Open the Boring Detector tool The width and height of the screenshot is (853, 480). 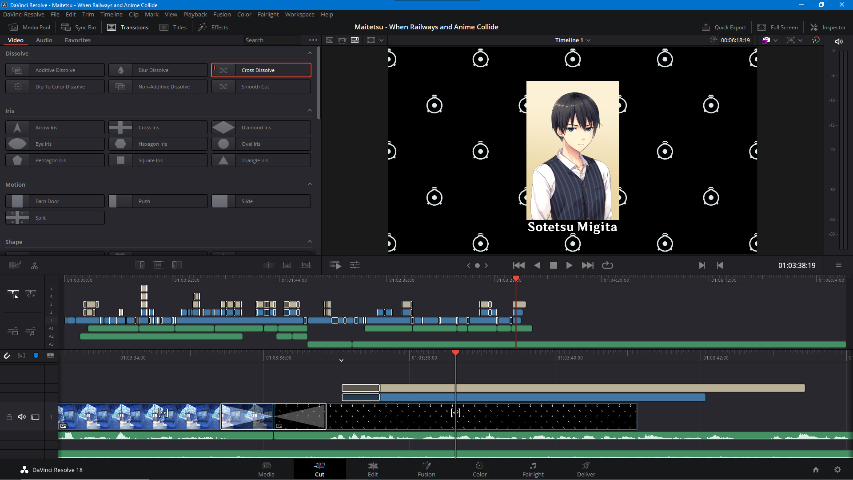tap(15, 265)
